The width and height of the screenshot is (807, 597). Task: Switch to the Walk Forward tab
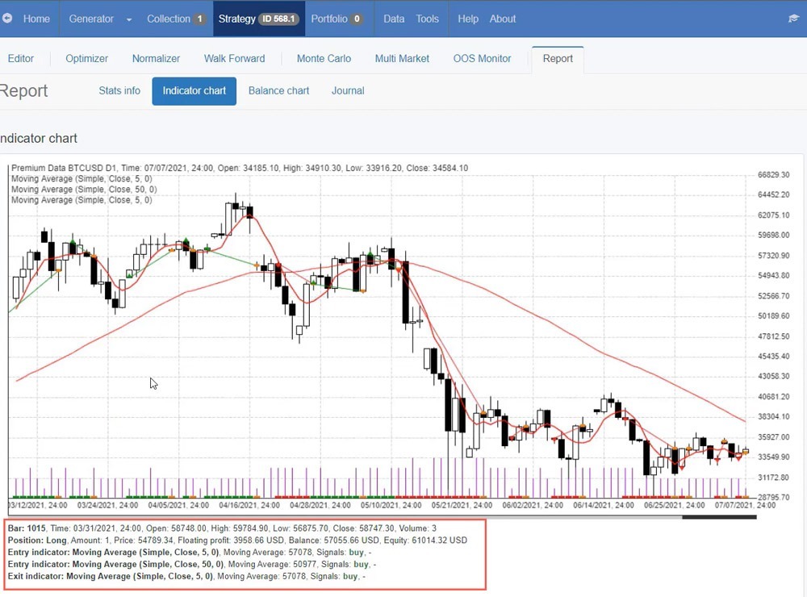(234, 58)
